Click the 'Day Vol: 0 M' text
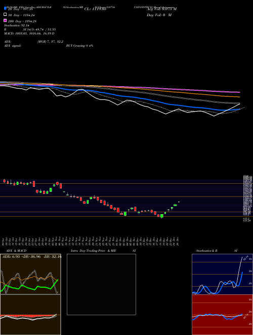The image size is (253, 335). (x=159, y=15)
